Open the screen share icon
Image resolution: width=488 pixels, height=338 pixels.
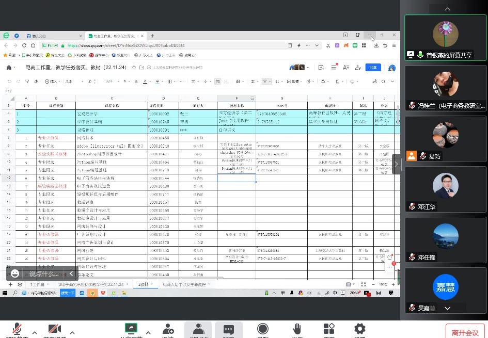coord(131,329)
